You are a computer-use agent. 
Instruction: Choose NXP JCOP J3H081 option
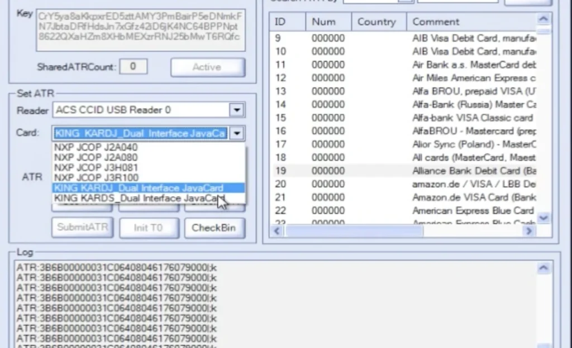pos(149,167)
